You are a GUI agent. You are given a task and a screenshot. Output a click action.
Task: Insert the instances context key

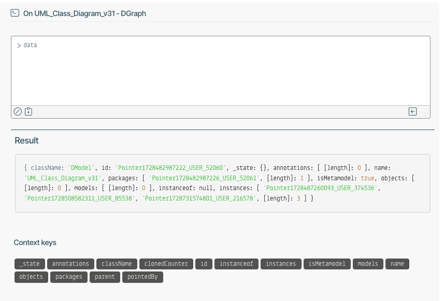281,264
